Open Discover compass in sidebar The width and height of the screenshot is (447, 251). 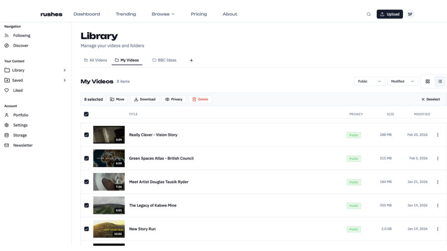(16, 46)
